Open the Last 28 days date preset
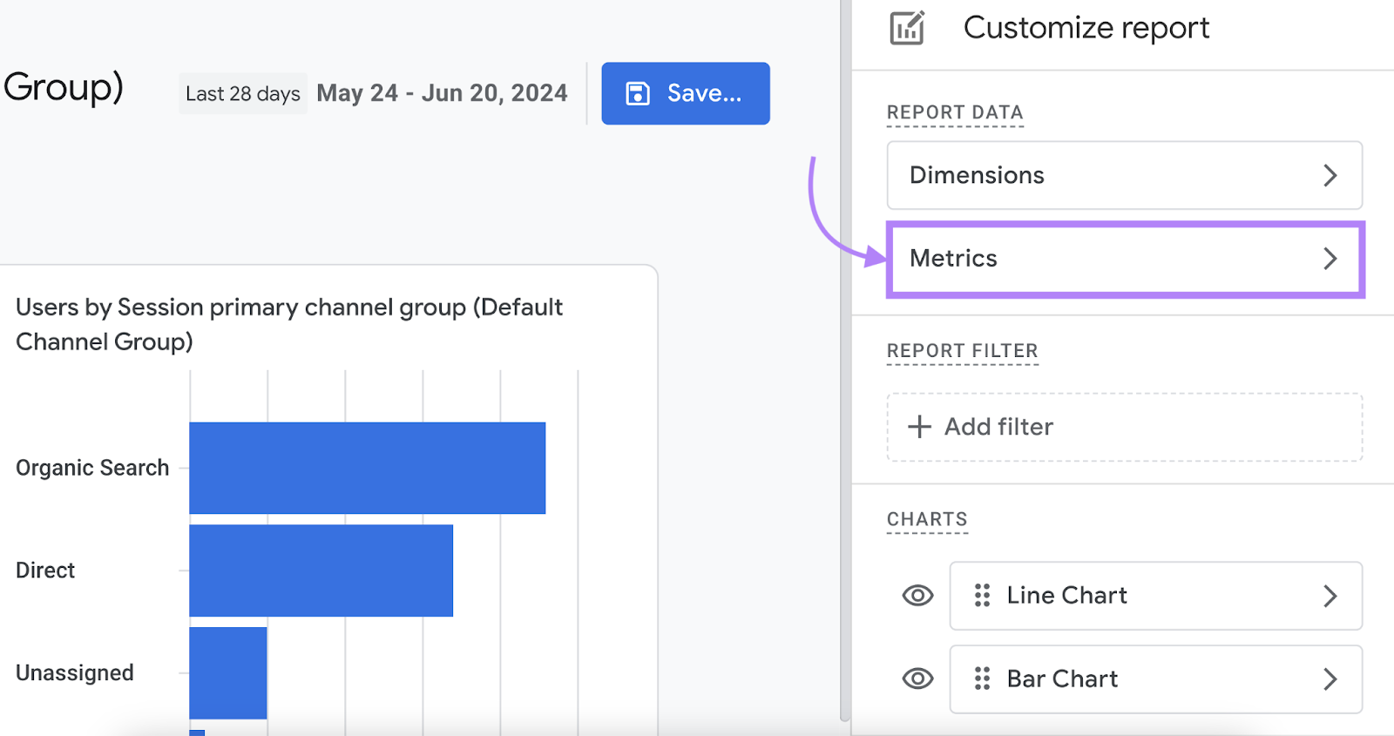Image resolution: width=1394 pixels, height=736 pixels. coord(242,94)
